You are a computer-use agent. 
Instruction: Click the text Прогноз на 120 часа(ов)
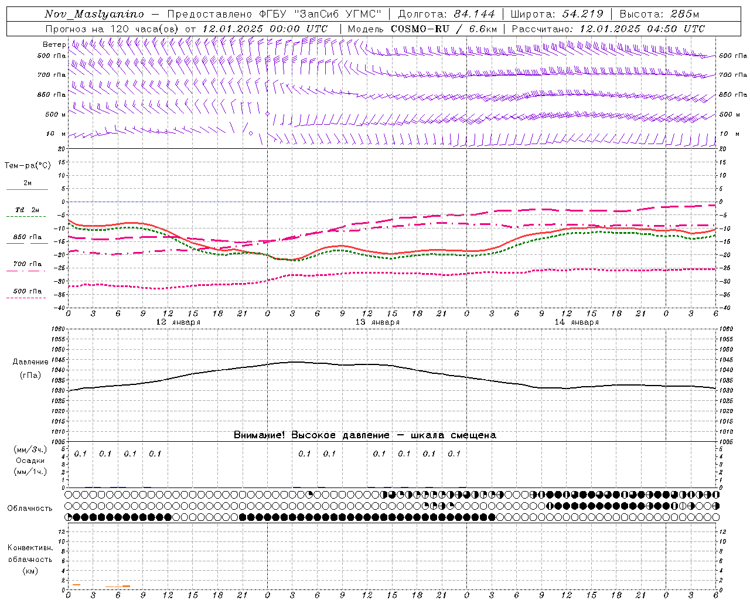[x=112, y=29]
